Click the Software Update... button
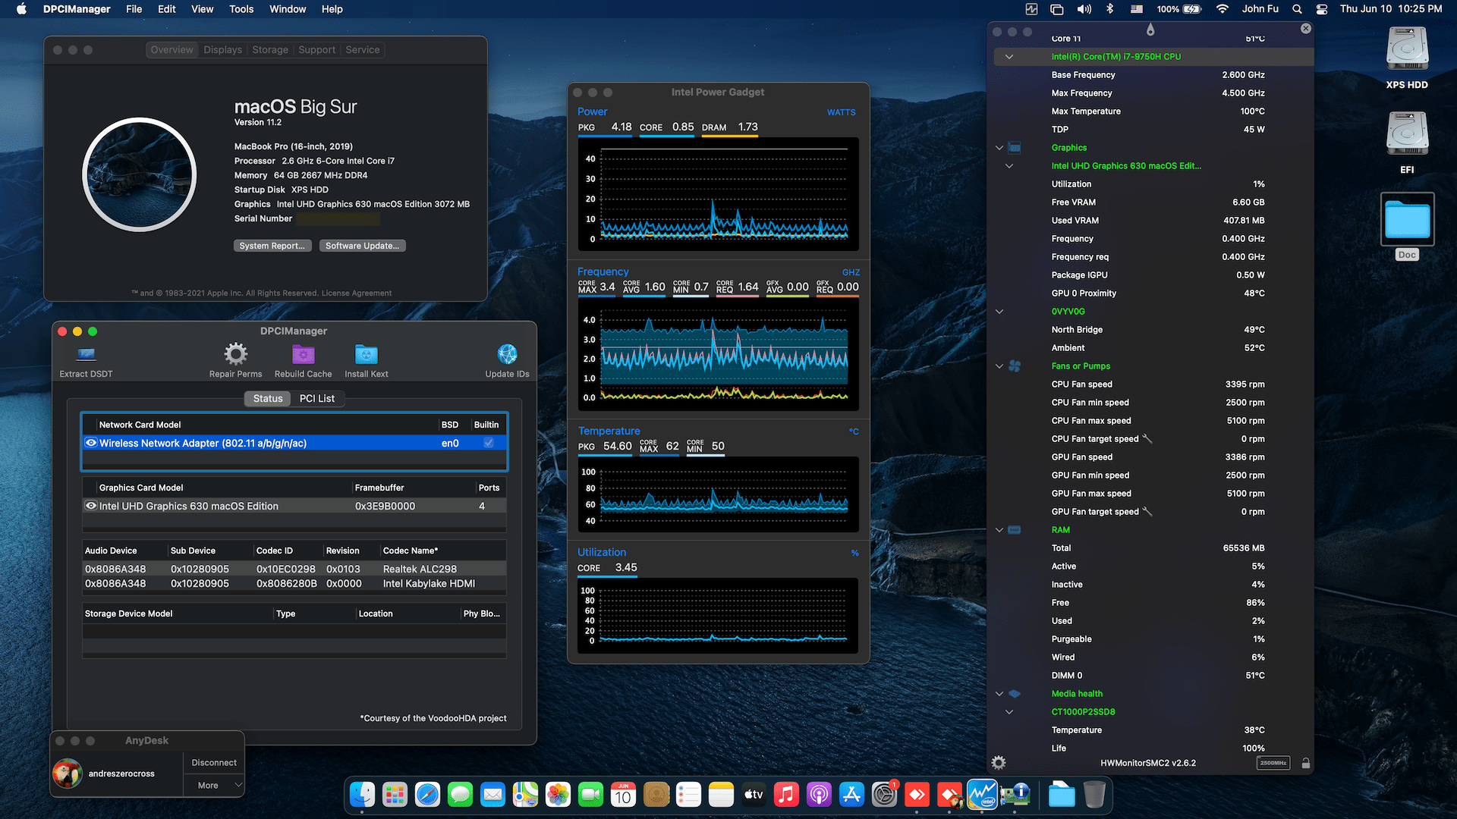This screenshot has width=1457, height=819. point(362,246)
